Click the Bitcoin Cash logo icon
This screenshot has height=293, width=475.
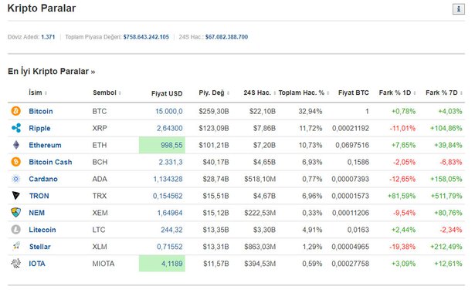pyautogui.click(x=16, y=162)
